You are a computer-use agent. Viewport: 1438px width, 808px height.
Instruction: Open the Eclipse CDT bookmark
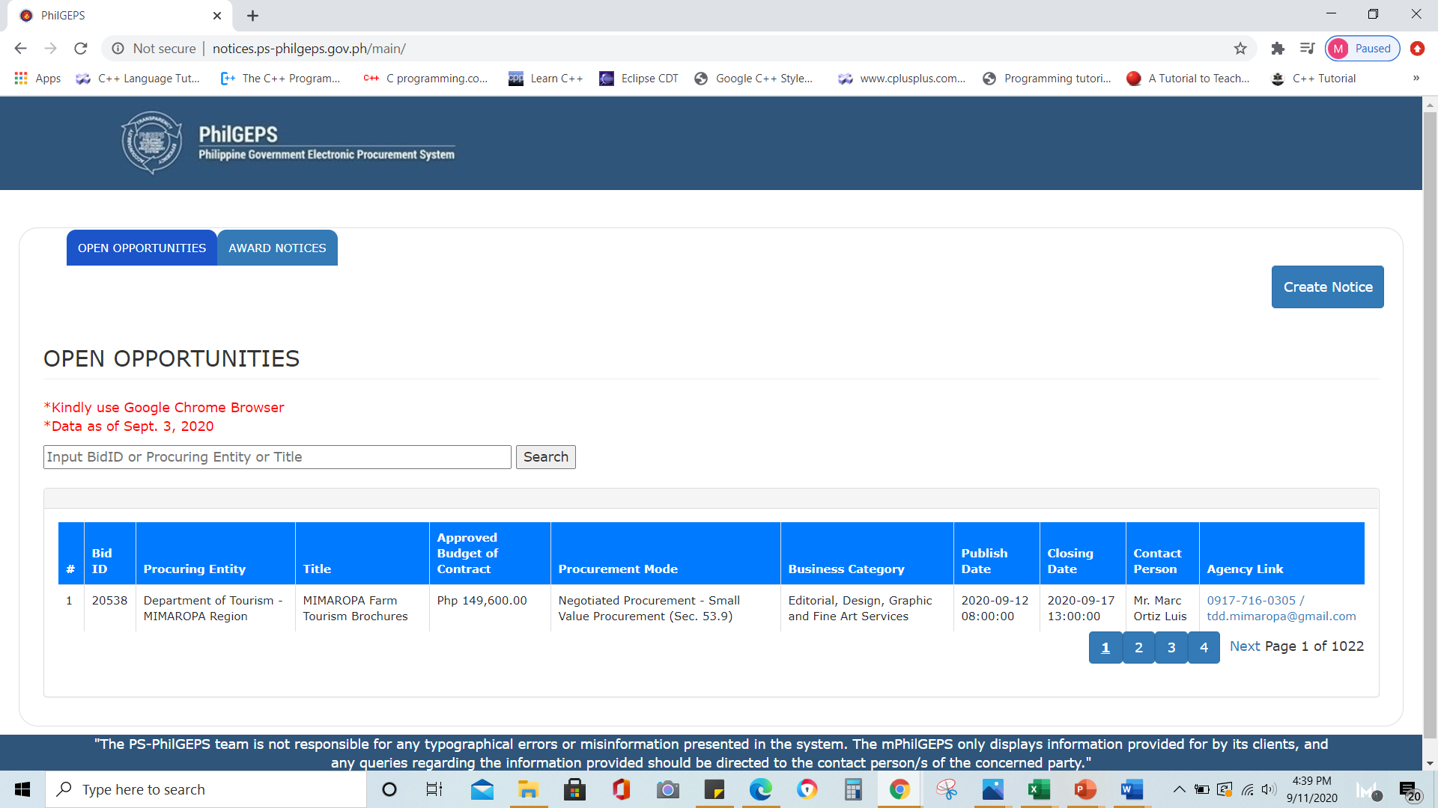click(639, 79)
